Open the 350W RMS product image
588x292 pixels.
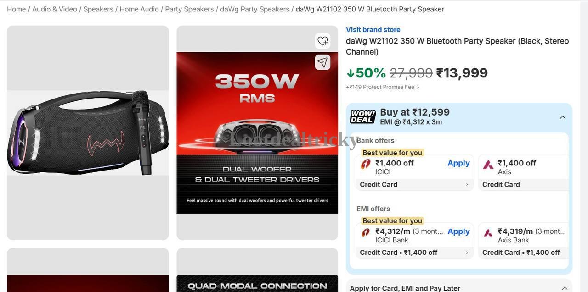point(257,133)
